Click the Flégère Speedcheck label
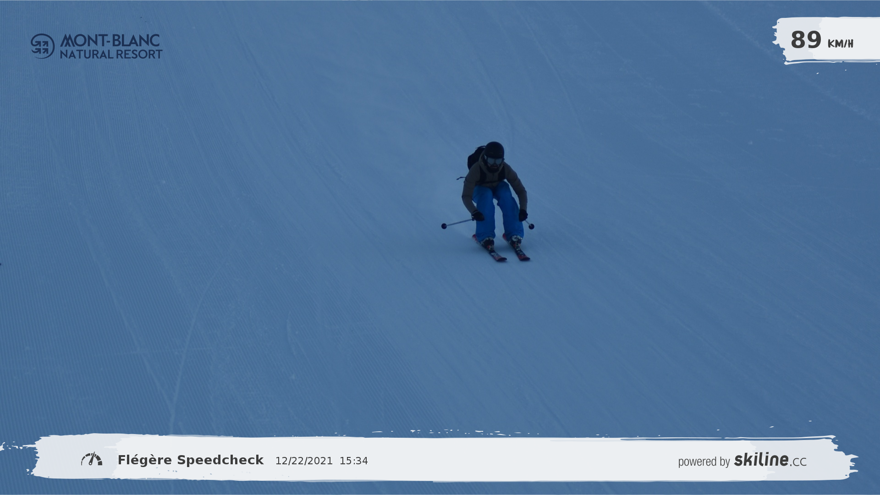Screen dimensions: 880x495 tap(191, 460)
